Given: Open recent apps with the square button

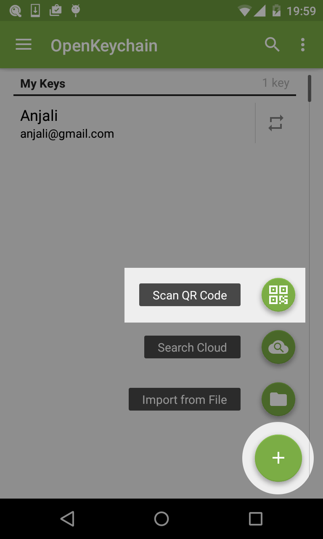Looking at the screenshot, I should pyautogui.click(x=255, y=519).
